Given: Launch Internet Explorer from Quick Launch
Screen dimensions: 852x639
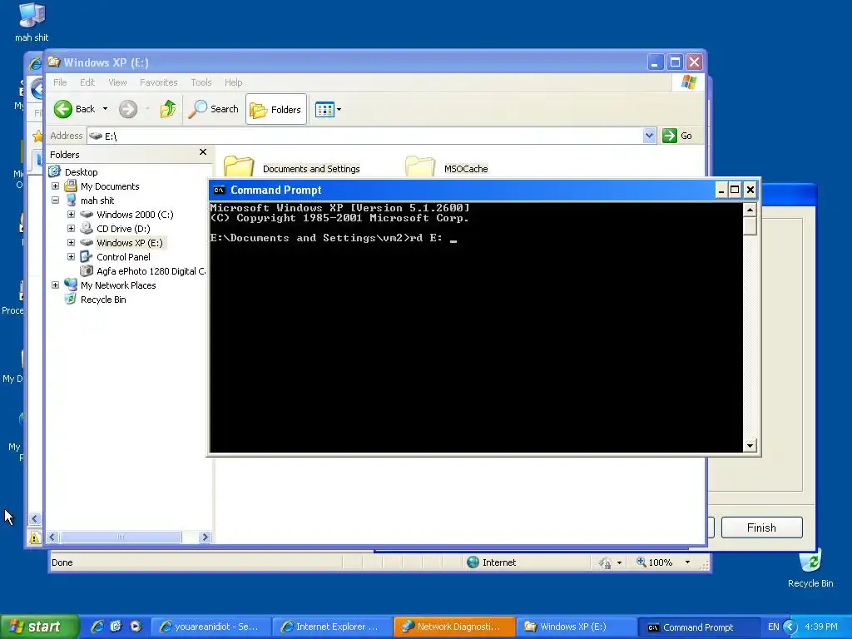Looking at the screenshot, I should (x=97, y=627).
